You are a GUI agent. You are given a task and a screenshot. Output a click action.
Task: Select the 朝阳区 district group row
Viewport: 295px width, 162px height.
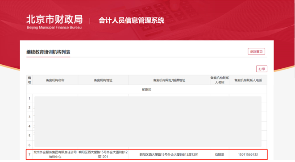(x=147, y=90)
